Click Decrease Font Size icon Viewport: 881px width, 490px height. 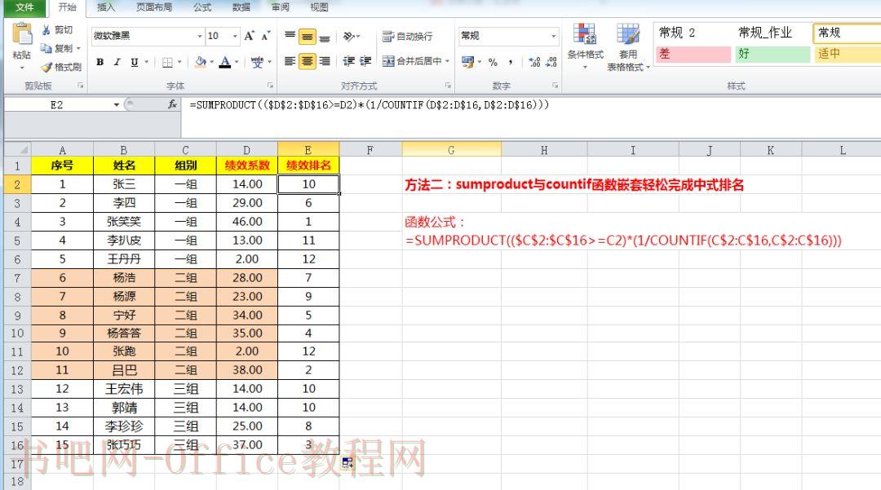tap(266, 36)
